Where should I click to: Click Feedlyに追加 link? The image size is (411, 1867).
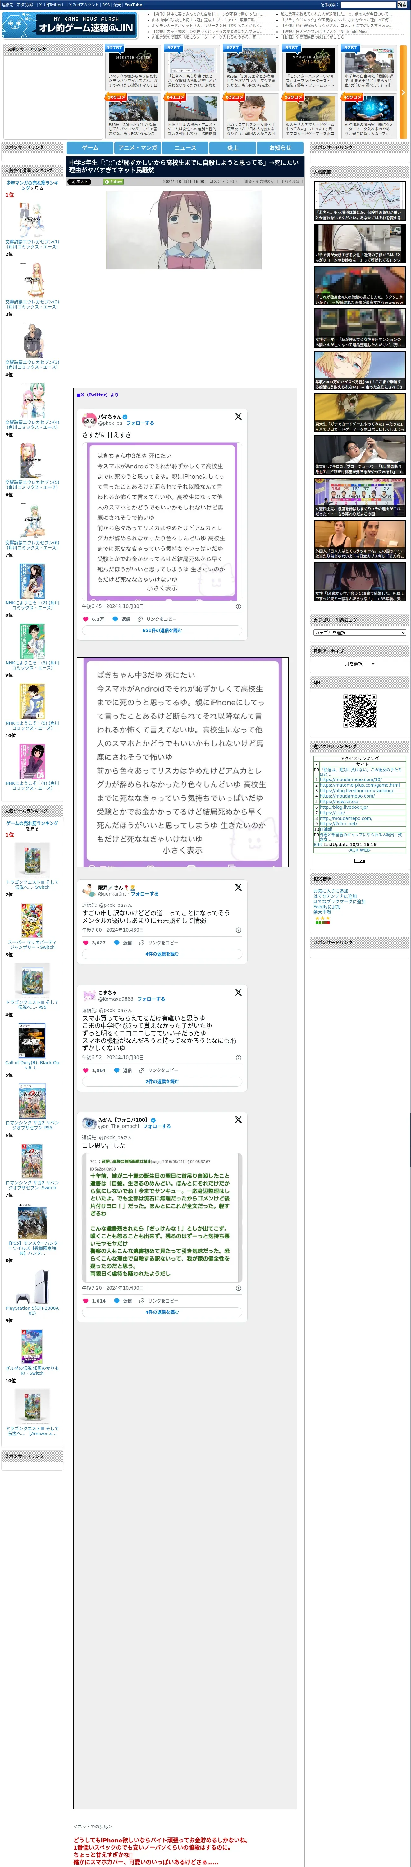click(x=327, y=907)
